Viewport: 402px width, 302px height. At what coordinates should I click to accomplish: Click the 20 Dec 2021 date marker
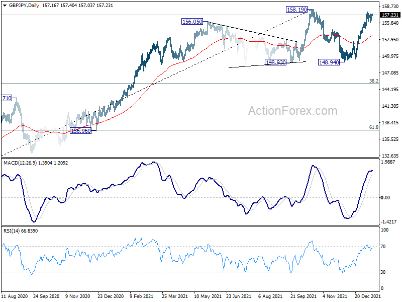[x=367, y=296]
